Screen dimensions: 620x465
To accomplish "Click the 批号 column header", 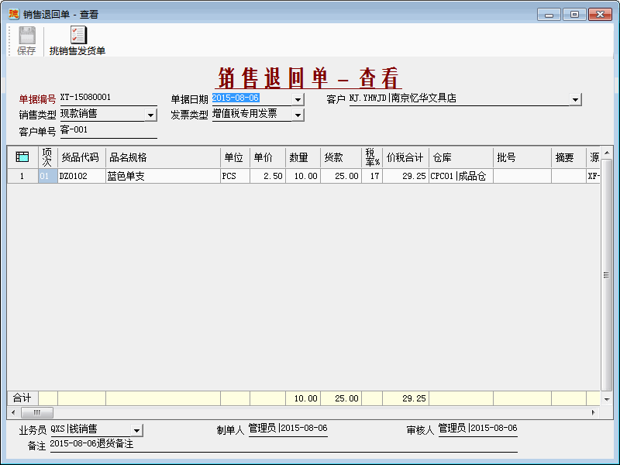I will [522, 157].
